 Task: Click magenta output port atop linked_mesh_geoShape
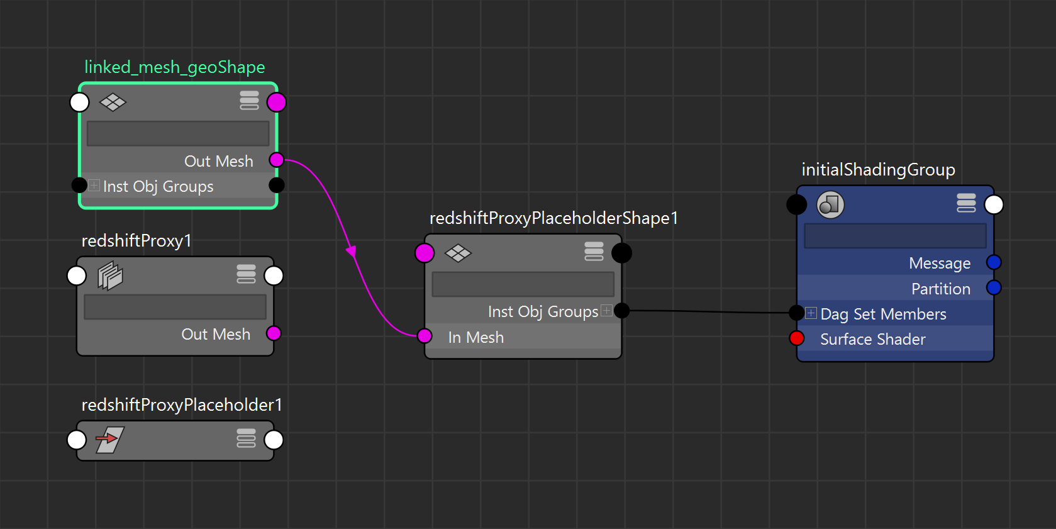(x=277, y=102)
